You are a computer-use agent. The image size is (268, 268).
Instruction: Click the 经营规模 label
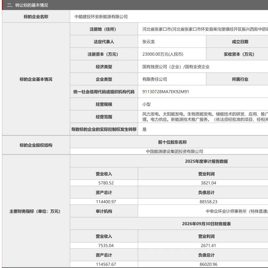(104, 104)
